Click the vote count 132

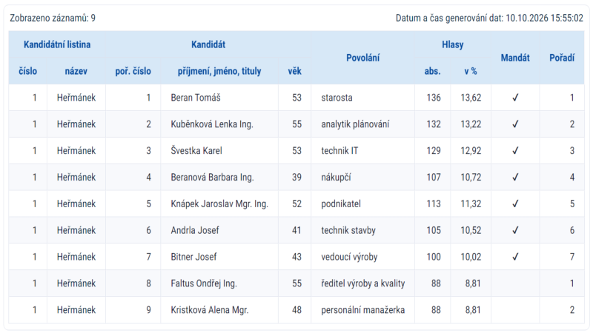pos(434,124)
